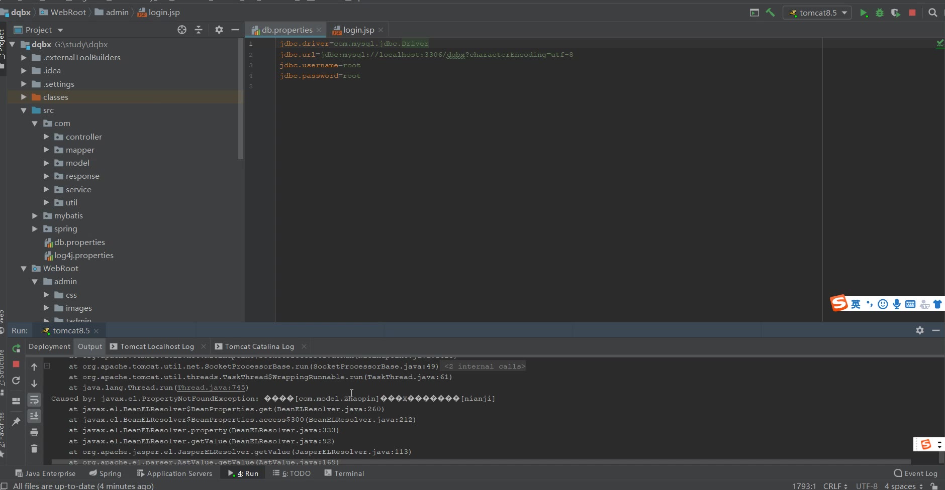The image size is (945, 490).
Task: Open Tomcat Catalina Log tab
Action: tap(259, 346)
